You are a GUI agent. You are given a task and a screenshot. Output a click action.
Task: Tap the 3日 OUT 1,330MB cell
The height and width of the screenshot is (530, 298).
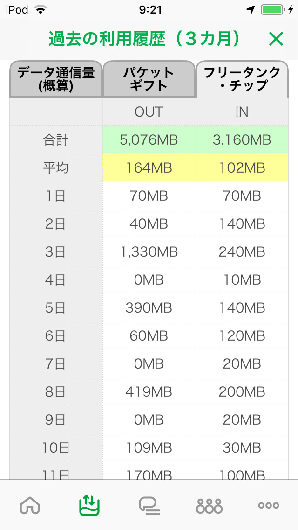click(149, 251)
